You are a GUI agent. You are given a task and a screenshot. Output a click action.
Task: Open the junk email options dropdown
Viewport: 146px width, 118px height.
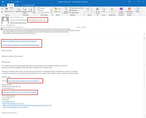tap(2, 12)
